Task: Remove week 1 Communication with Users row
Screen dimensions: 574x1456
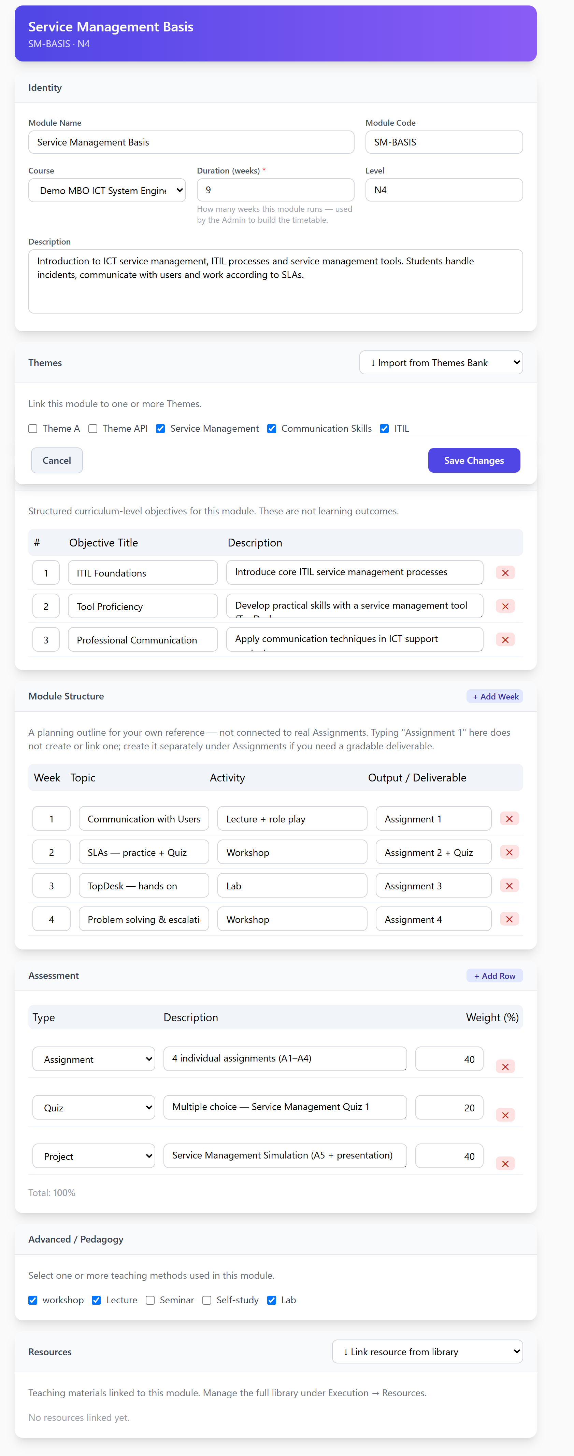Action: [509, 818]
